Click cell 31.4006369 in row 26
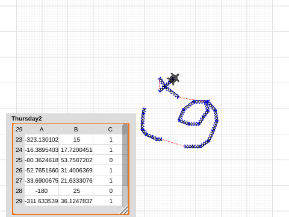This screenshot has height=217, width=289. coord(76,171)
